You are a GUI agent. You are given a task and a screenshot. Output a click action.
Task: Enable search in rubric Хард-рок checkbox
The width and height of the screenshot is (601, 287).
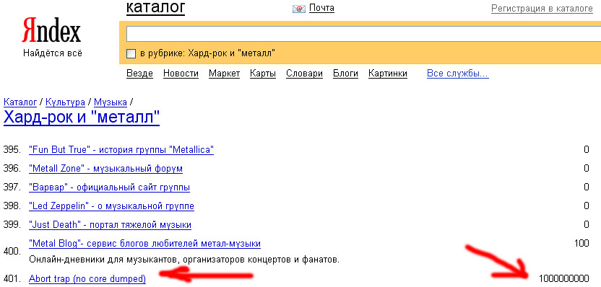[x=131, y=53]
